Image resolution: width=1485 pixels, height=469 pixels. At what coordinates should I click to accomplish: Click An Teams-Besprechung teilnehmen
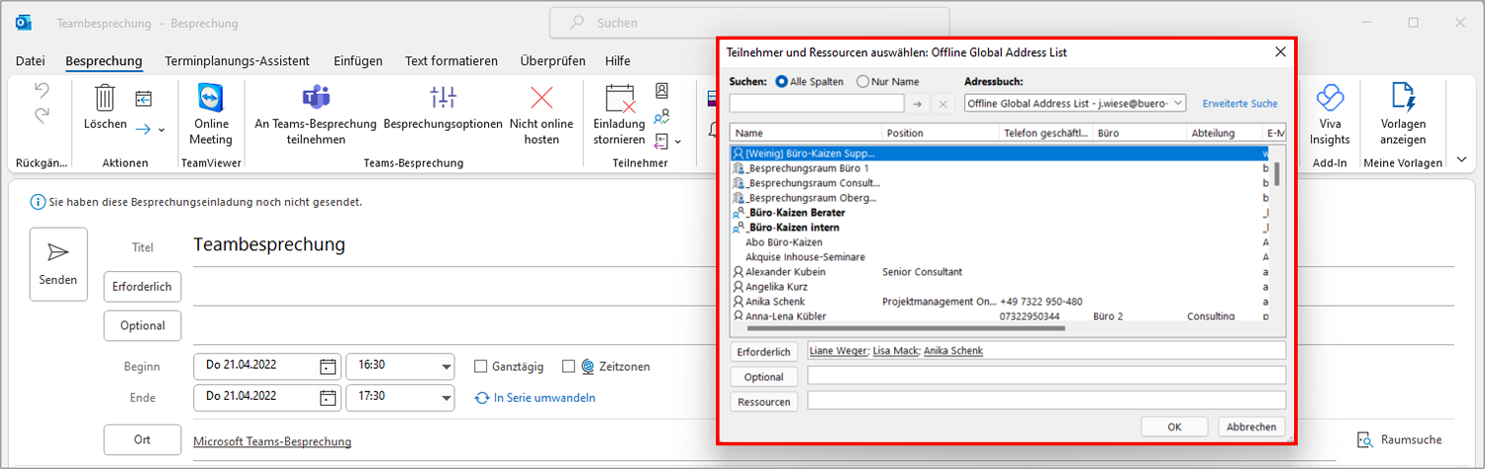click(x=316, y=115)
